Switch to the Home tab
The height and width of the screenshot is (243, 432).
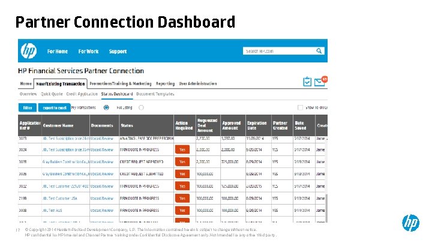26,83
